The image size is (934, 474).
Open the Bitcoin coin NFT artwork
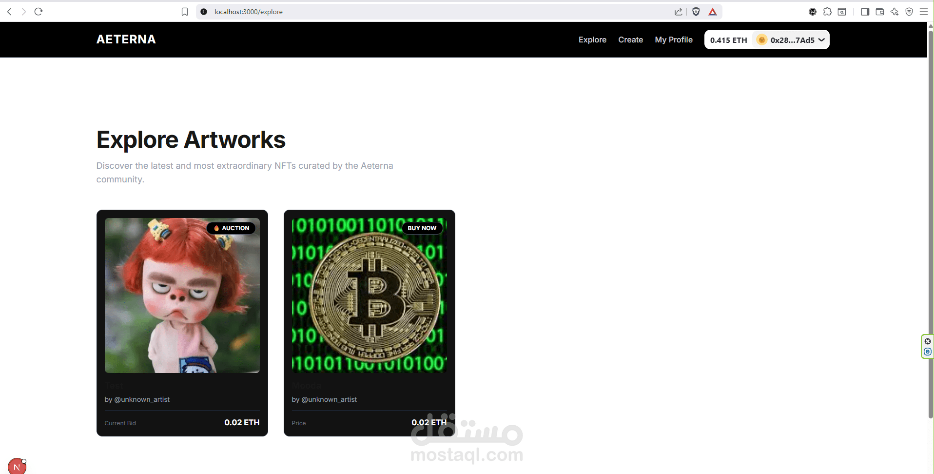[x=370, y=296]
